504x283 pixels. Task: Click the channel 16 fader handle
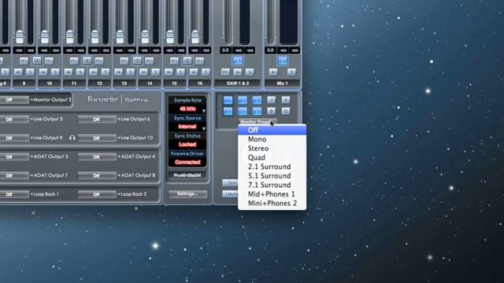point(195,37)
